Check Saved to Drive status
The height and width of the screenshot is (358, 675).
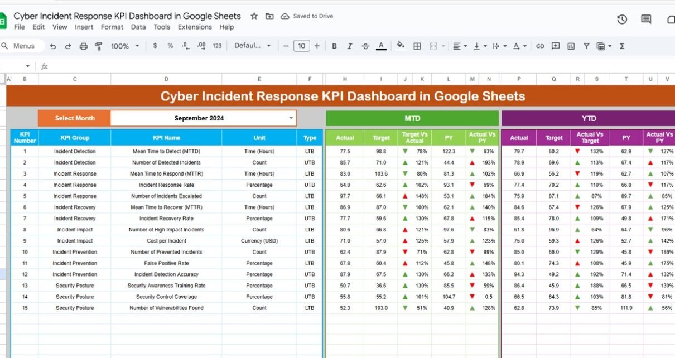coord(307,16)
